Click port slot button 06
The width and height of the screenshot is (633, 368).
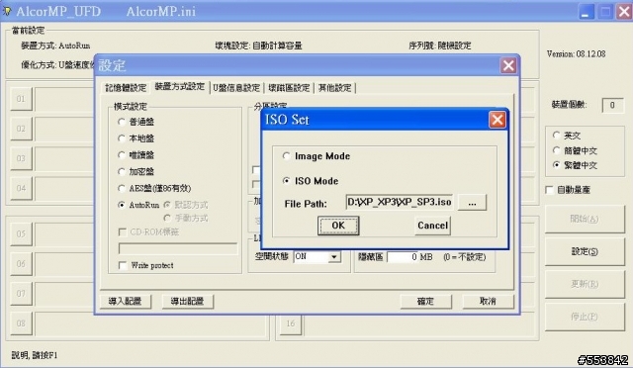click(21, 264)
